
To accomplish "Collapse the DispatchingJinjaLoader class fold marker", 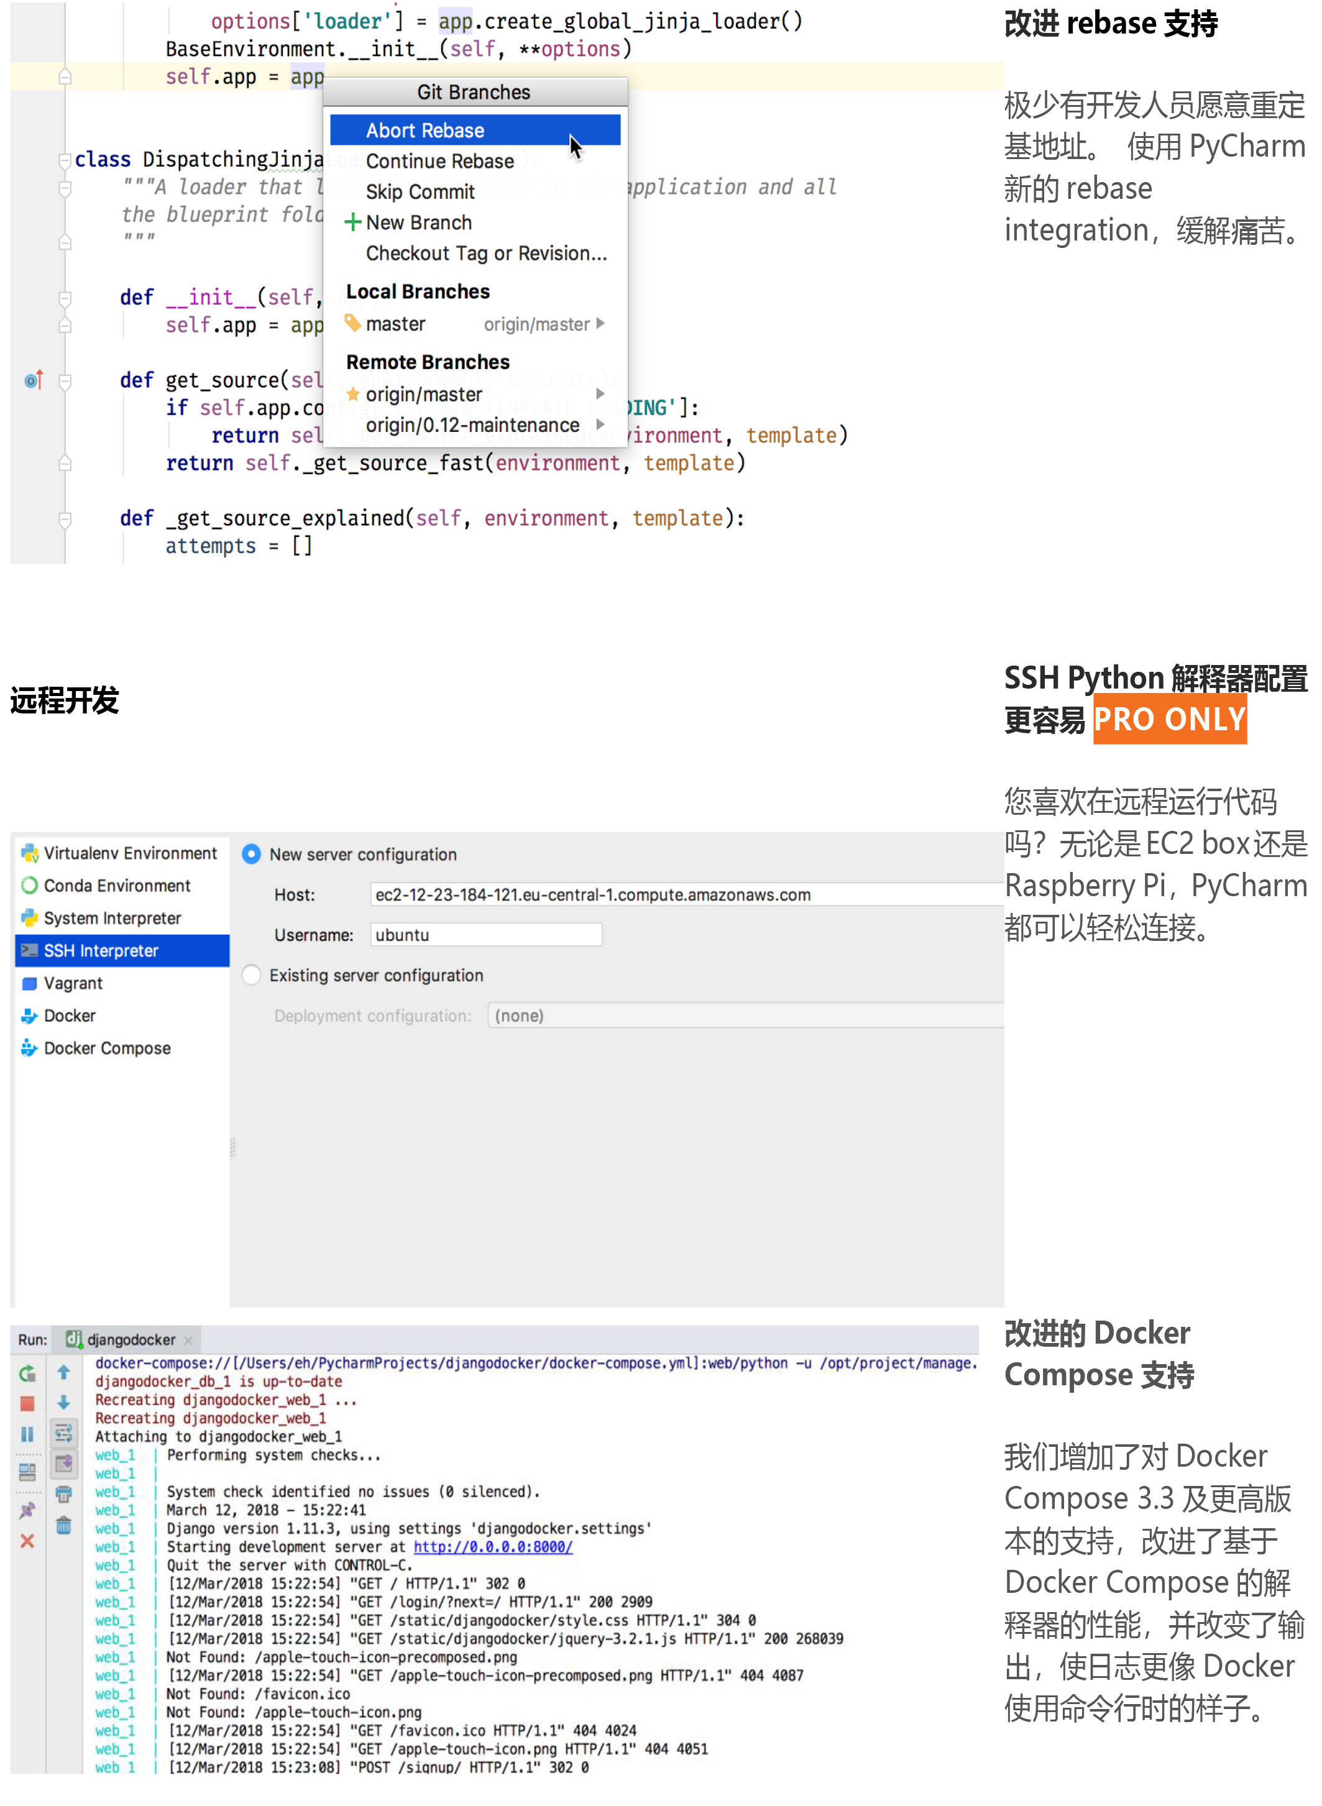I will [65, 160].
